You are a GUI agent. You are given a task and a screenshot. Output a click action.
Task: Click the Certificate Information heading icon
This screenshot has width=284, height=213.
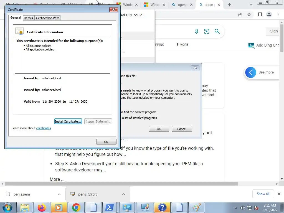pos(20,31)
